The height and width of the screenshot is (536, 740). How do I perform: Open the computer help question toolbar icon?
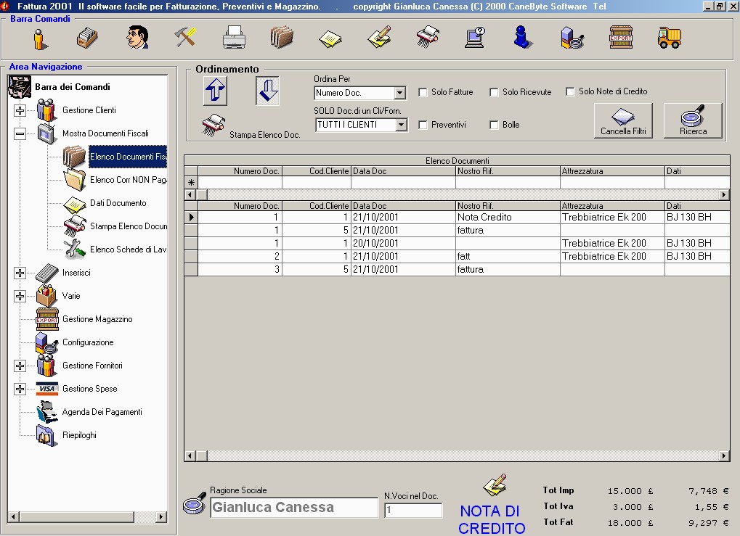coord(475,37)
